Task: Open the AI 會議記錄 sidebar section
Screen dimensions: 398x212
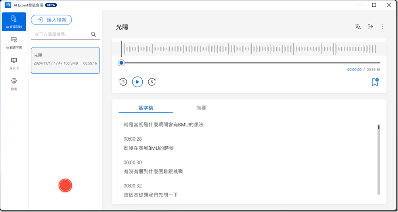Action: tap(14, 22)
